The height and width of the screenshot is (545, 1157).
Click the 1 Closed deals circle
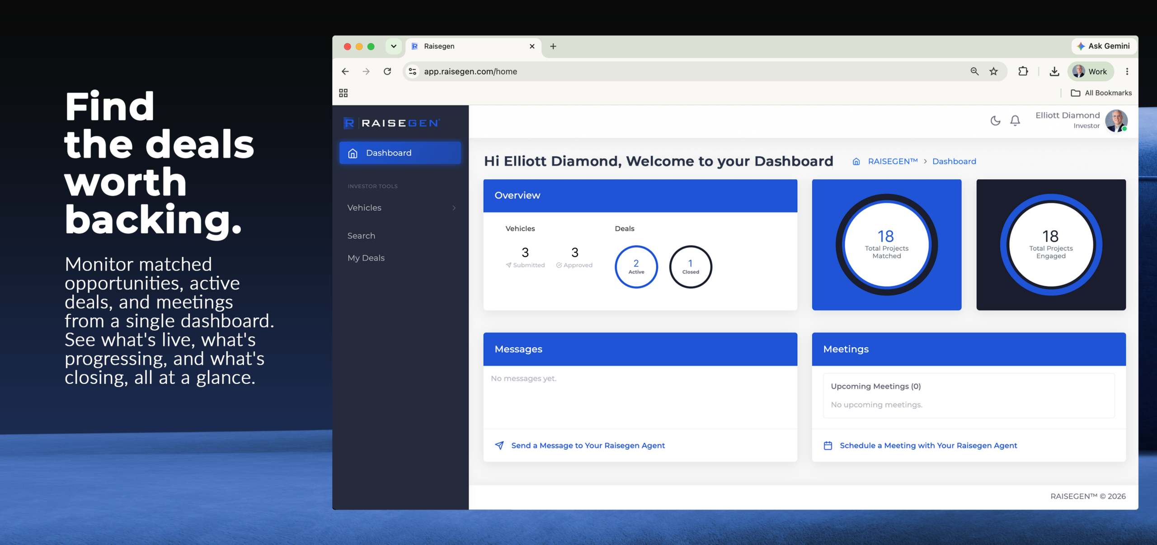690,267
